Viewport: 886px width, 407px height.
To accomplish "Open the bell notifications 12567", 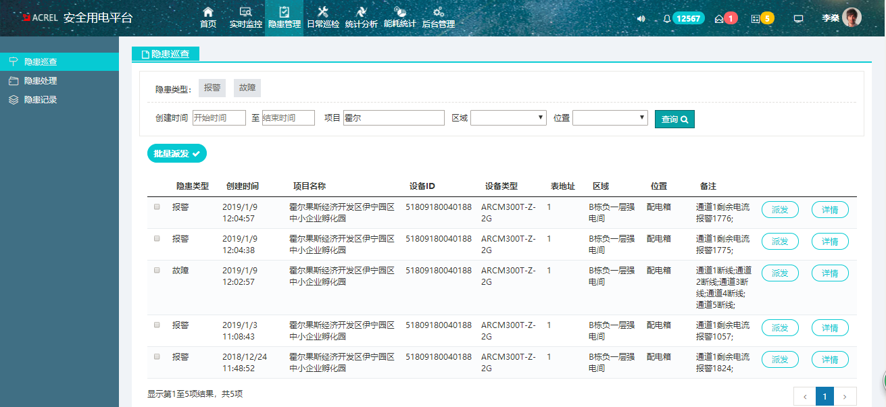I will [x=683, y=18].
